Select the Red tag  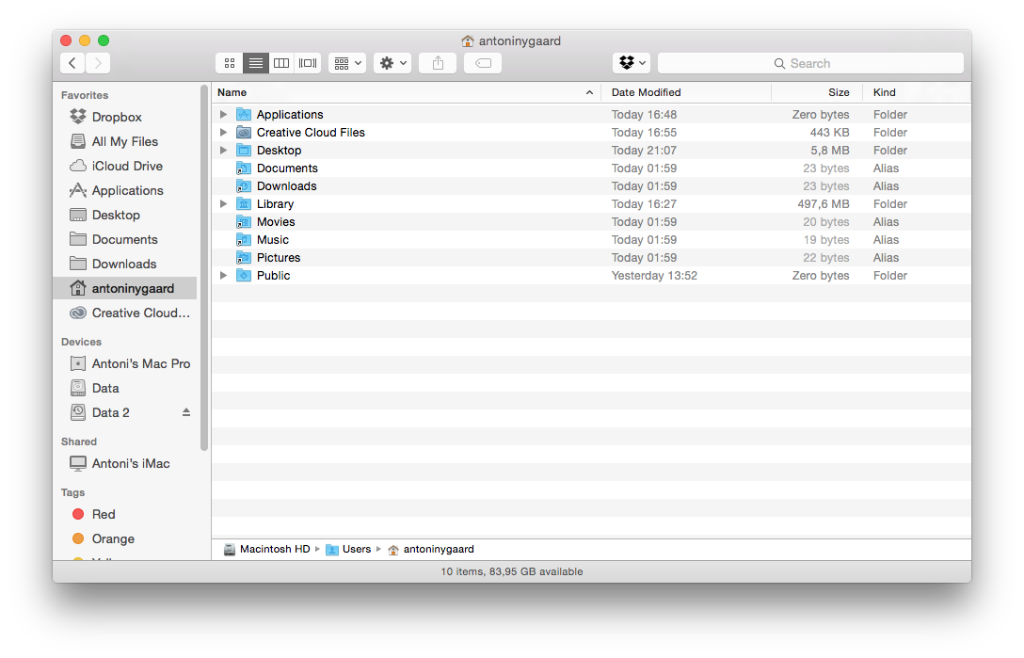click(125, 514)
